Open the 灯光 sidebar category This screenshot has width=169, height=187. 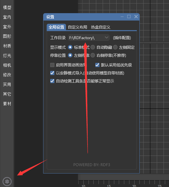tap(7, 55)
